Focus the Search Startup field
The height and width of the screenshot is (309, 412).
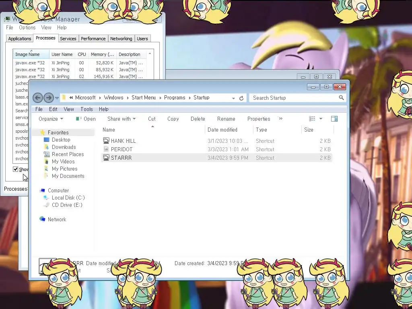297,98
